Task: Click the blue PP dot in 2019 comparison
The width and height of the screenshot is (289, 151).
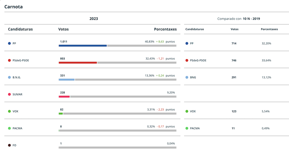Action: point(187,43)
